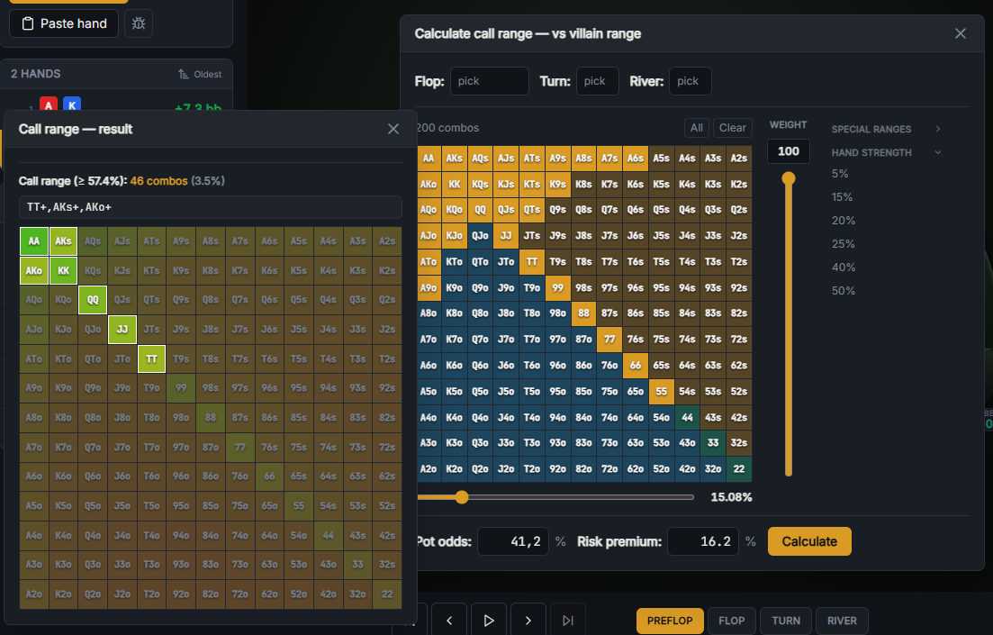Click the range percentage slider handle
993x635 pixels.
462,497
